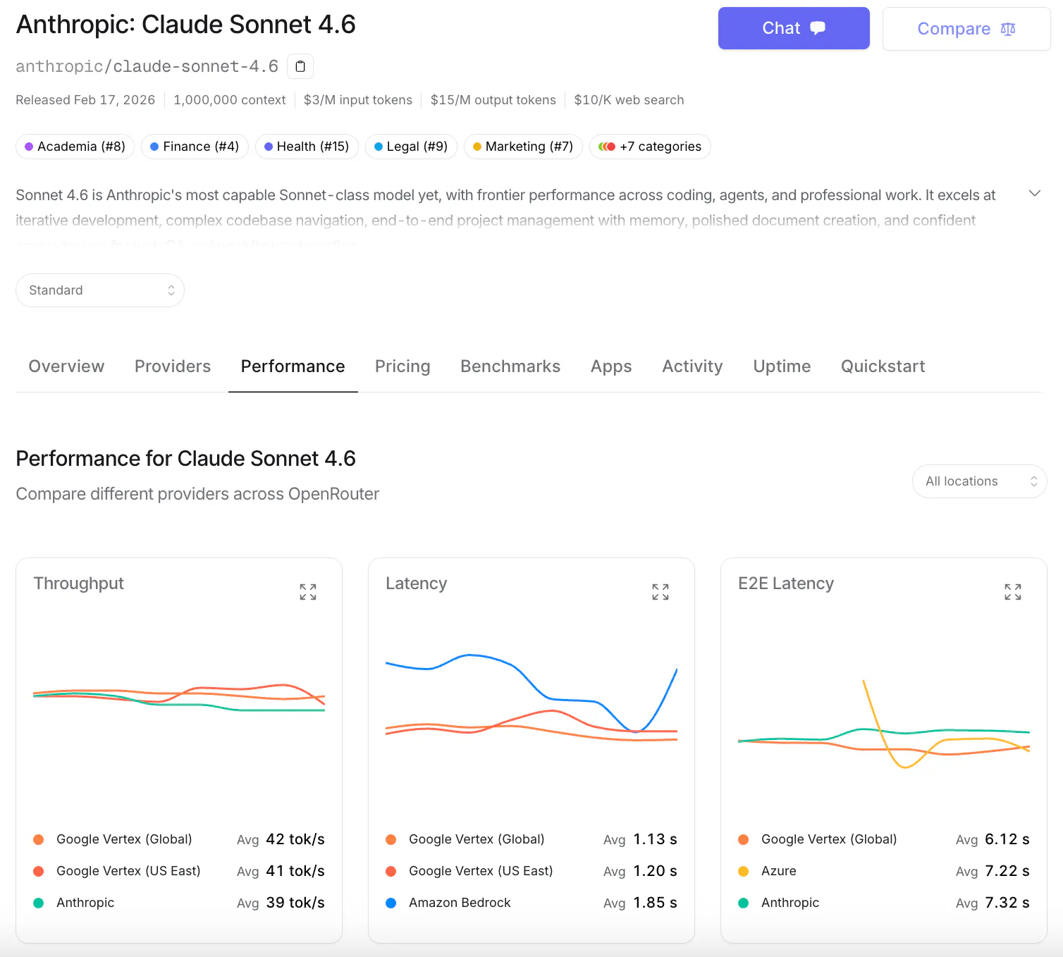Open the Finance (#4) category tag

[x=195, y=147]
